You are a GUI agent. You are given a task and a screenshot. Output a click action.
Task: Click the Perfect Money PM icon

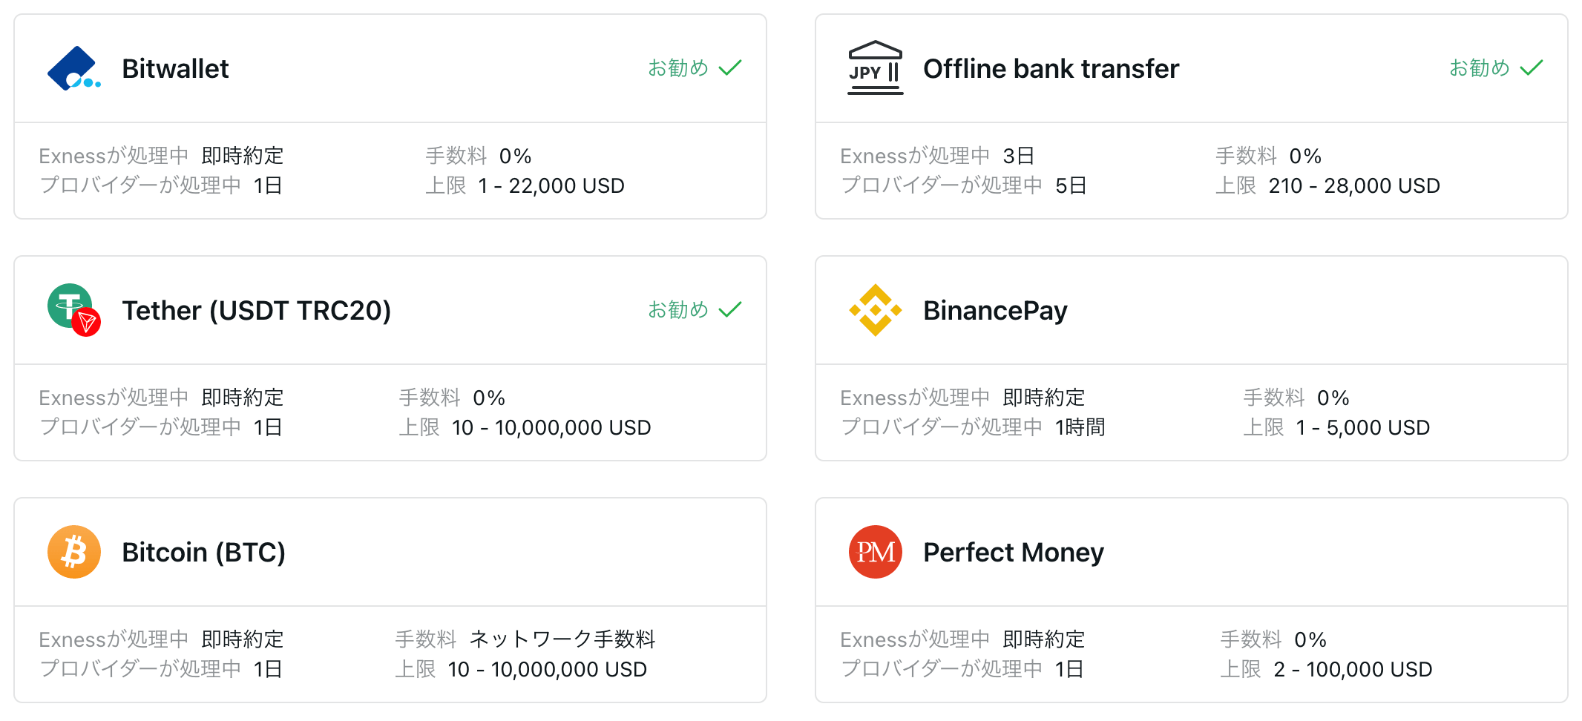[x=875, y=552]
